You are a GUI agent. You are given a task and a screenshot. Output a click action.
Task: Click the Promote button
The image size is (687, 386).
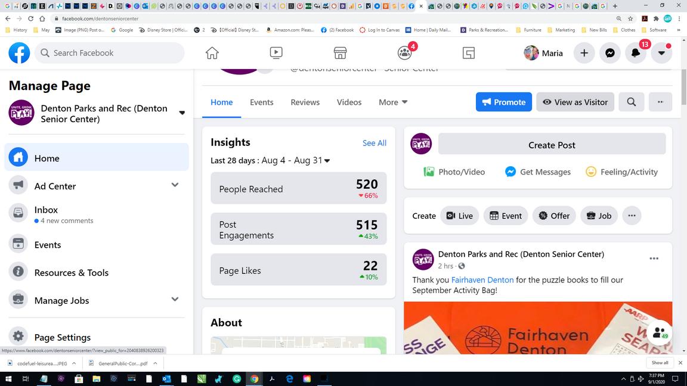504,102
